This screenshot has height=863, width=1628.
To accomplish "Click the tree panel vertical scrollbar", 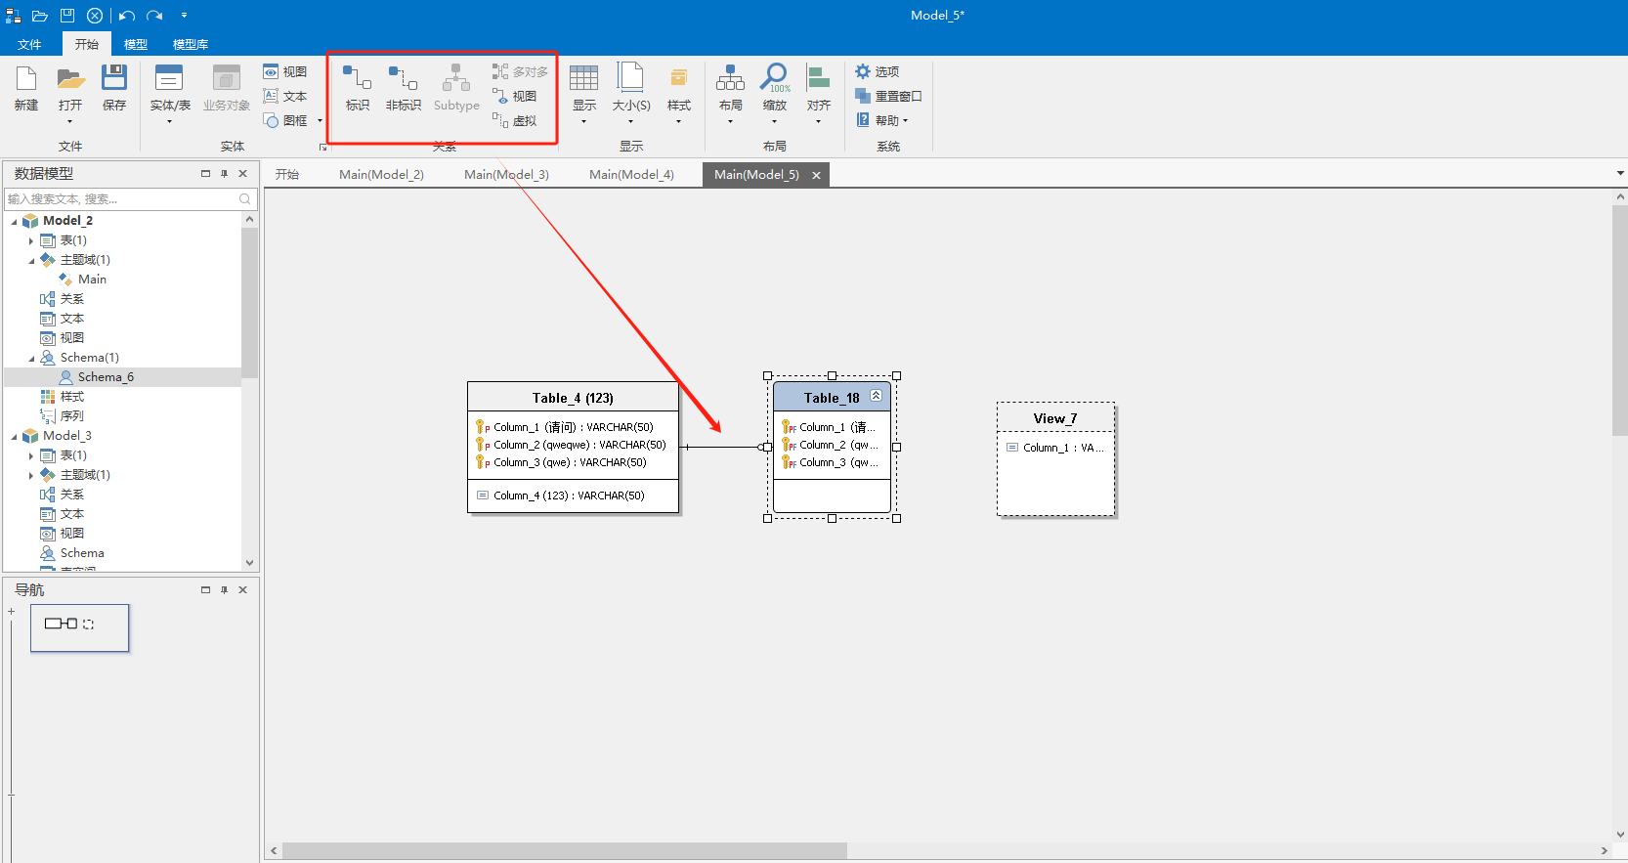I will click(249, 303).
